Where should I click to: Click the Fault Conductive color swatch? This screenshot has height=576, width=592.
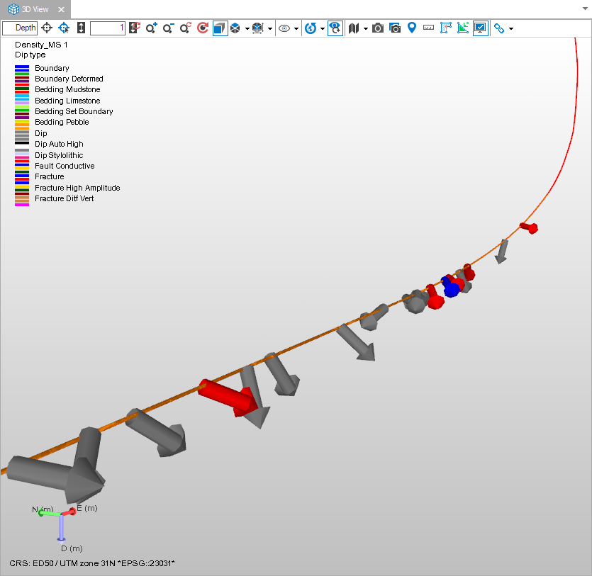22,166
